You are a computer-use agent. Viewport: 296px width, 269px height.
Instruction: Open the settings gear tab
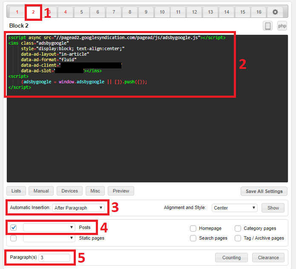[275, 12]
